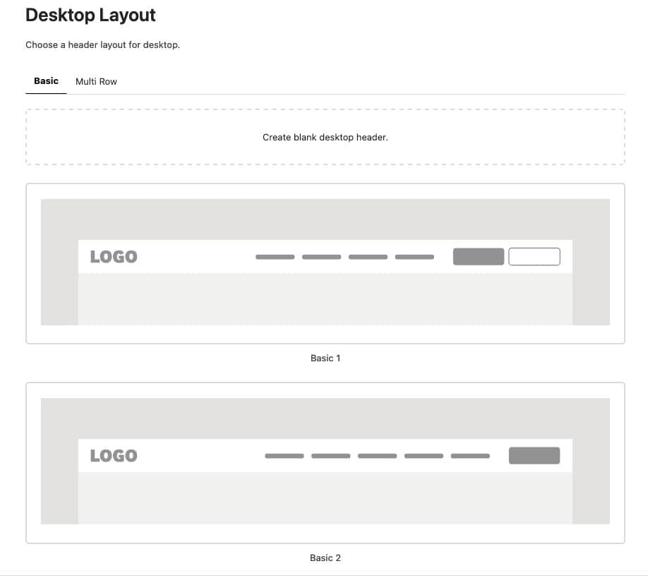Click the filled gray button in Basic 1 preview
This screenshot has height=578, width=648.
coord(478,257)
